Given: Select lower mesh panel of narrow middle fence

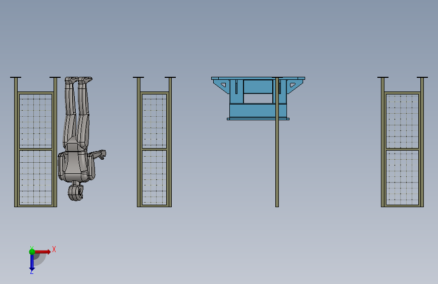Looking at the screenshot, I should tap(154, 177).
